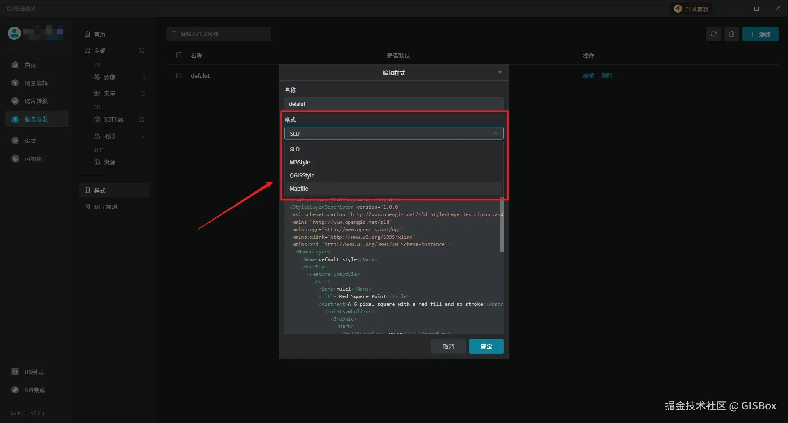The height and width of the screenshot is (423, 788).
Task: Choose QGISStyle from the format list
Action: [394, 175]
